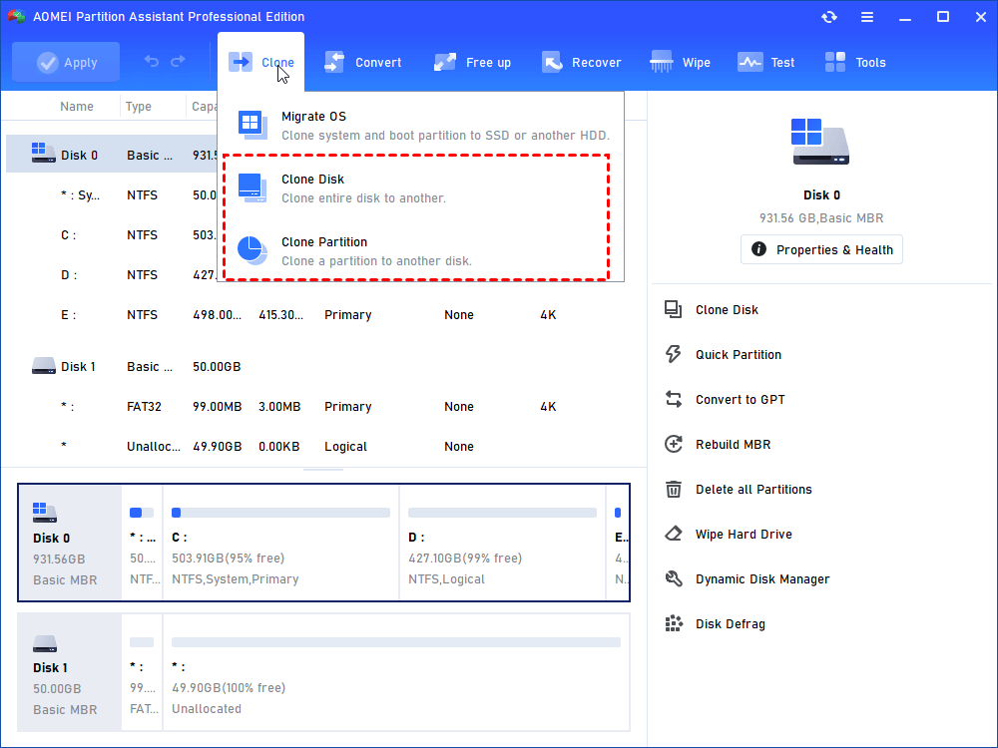Choose Clone Disk from the dropdown
The width and height of the screenshot is (998, 748).
[x=421, y=188]
